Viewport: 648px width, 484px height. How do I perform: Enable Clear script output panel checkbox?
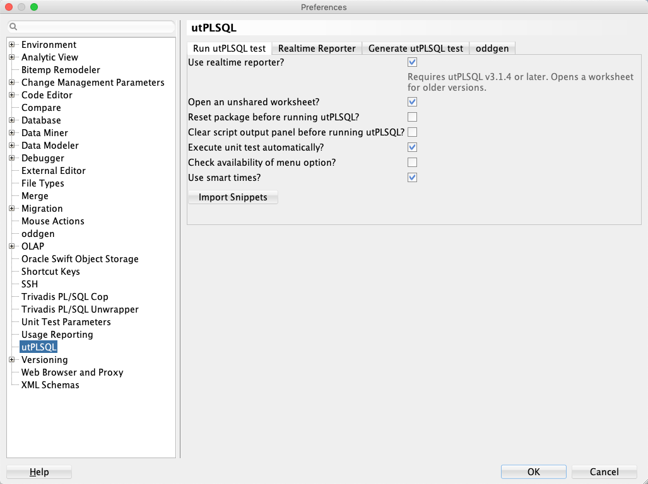[x=412, y=132]
